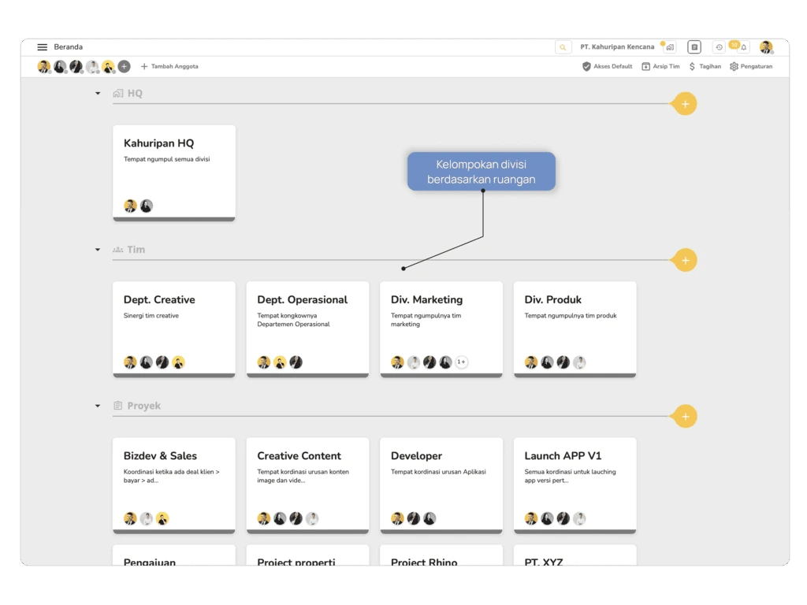Click the HQ section heading
The height and width of the screenshot is (605, 807).
[x=135, y=93]
